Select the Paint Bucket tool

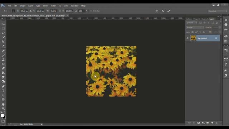click(3, 73)
